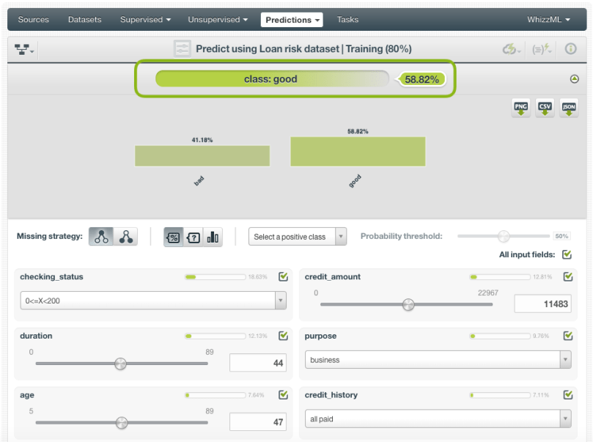Download the prediction as JSON
This screenshot has width=593, height=442.
coord(569,108)
